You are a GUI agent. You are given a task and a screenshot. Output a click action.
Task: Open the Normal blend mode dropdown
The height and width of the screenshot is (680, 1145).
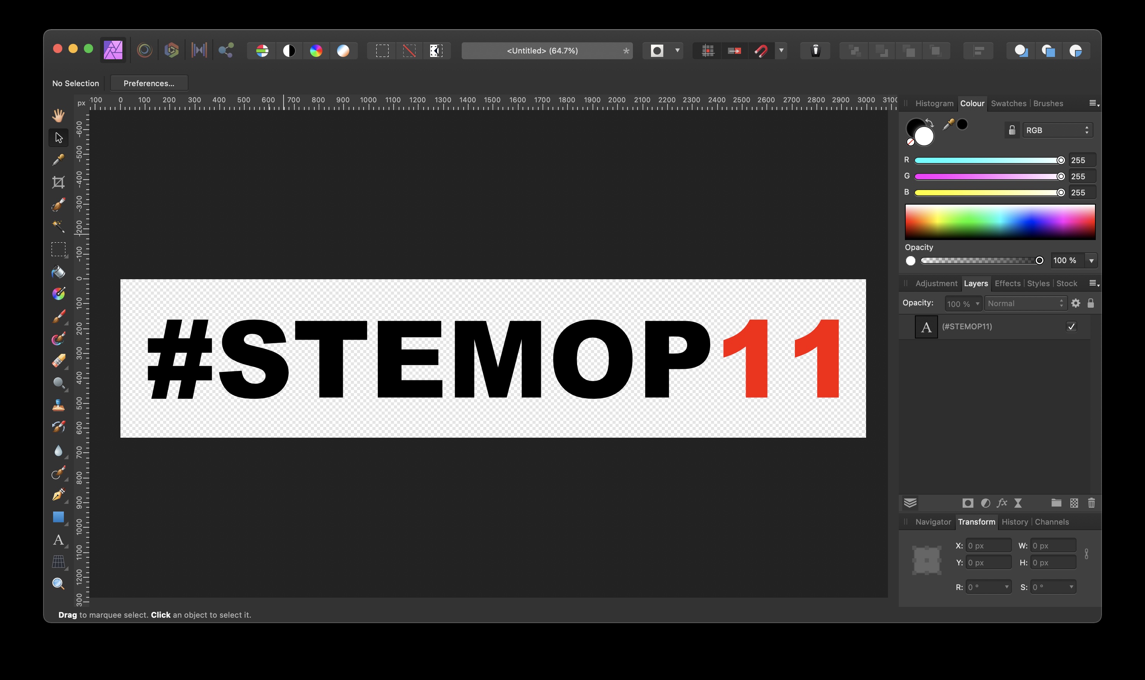1025,303
